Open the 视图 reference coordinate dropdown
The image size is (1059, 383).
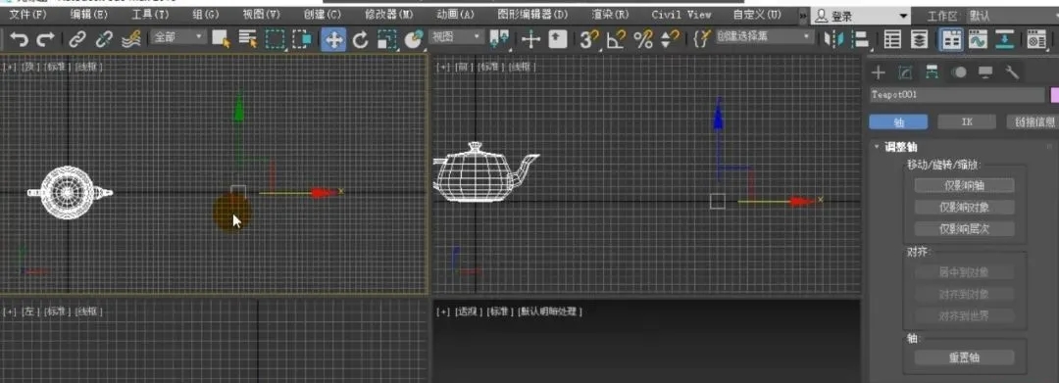click(x=457, y=37)
